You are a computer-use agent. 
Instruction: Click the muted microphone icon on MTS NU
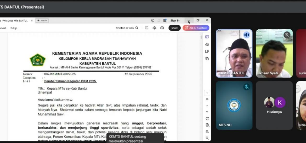[x=247, y=87]
